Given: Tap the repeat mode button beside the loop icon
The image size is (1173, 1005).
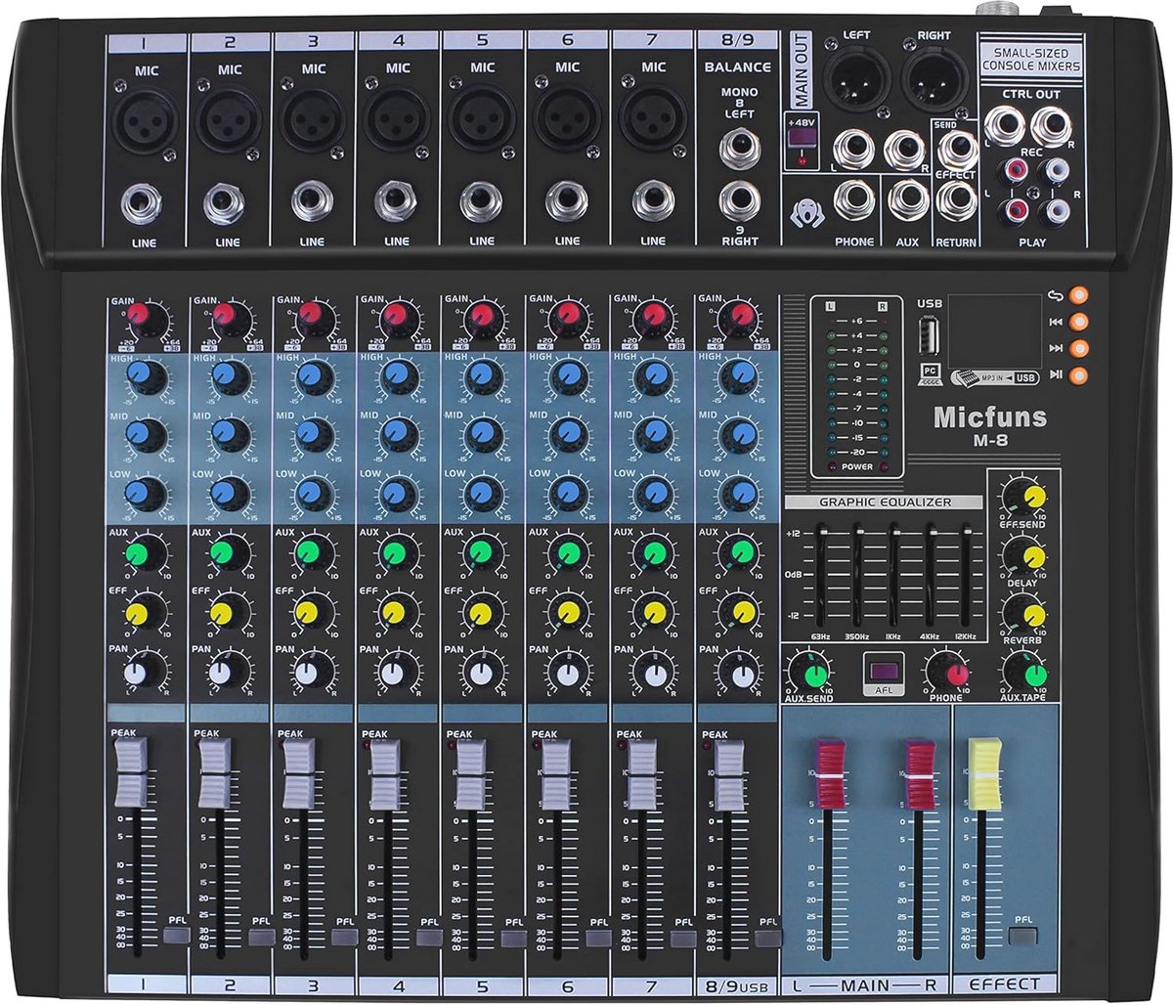Looking at the screenshot, I should [x=1079, y=294].
